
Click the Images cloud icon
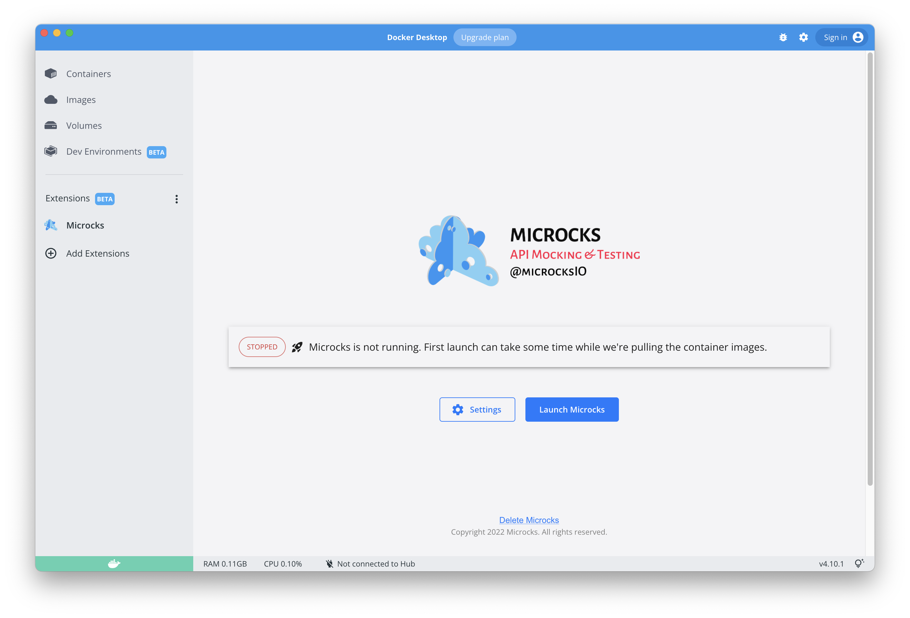click(51, 99)
